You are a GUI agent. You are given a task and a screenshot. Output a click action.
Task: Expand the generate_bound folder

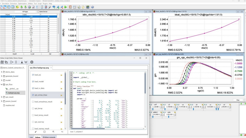2,76
